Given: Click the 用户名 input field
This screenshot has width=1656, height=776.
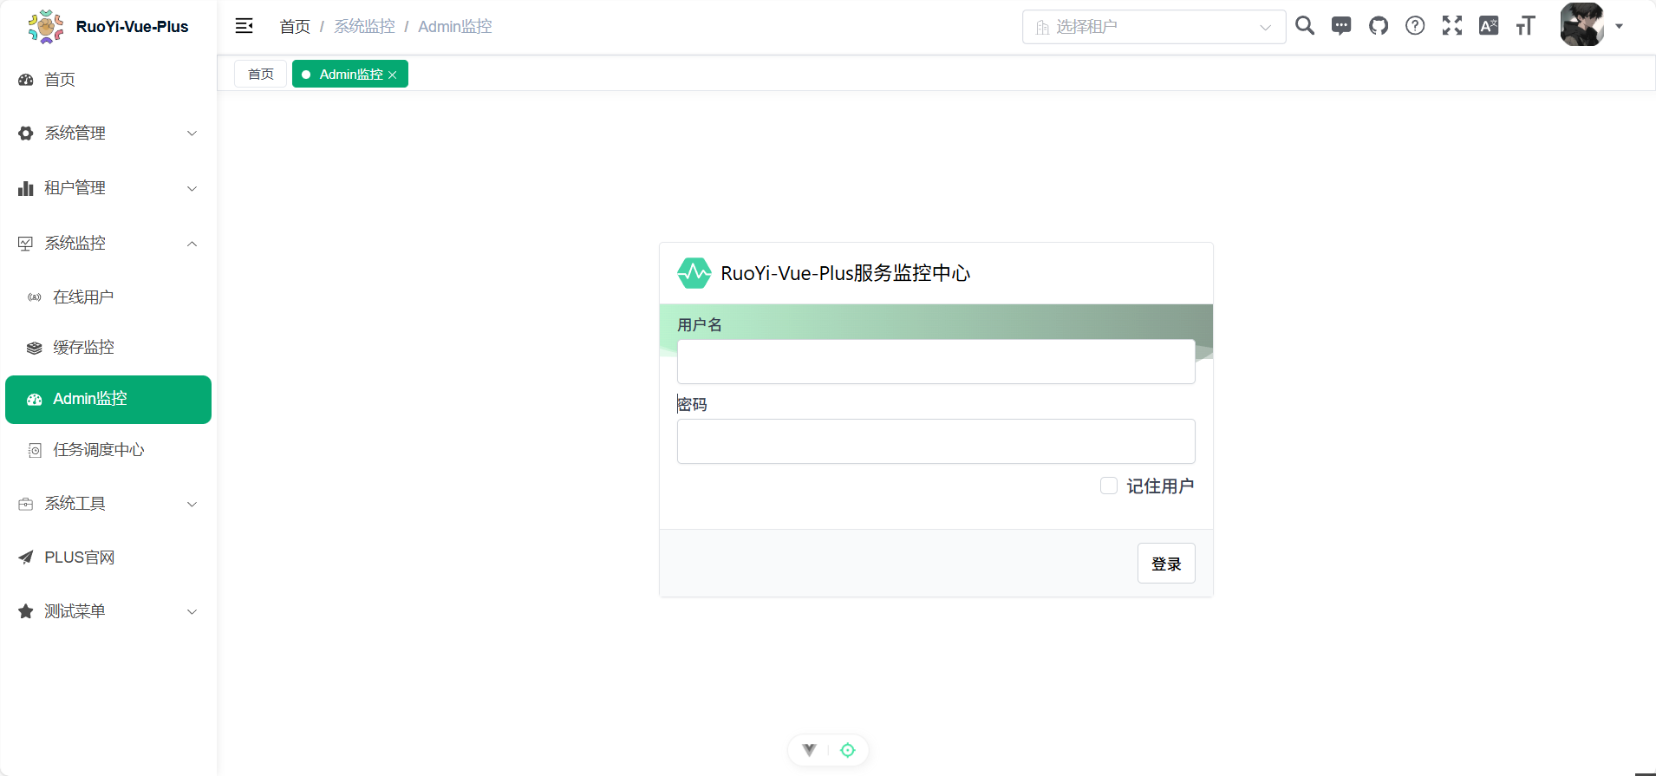Looking at the screenshot, I should point(936,362).
